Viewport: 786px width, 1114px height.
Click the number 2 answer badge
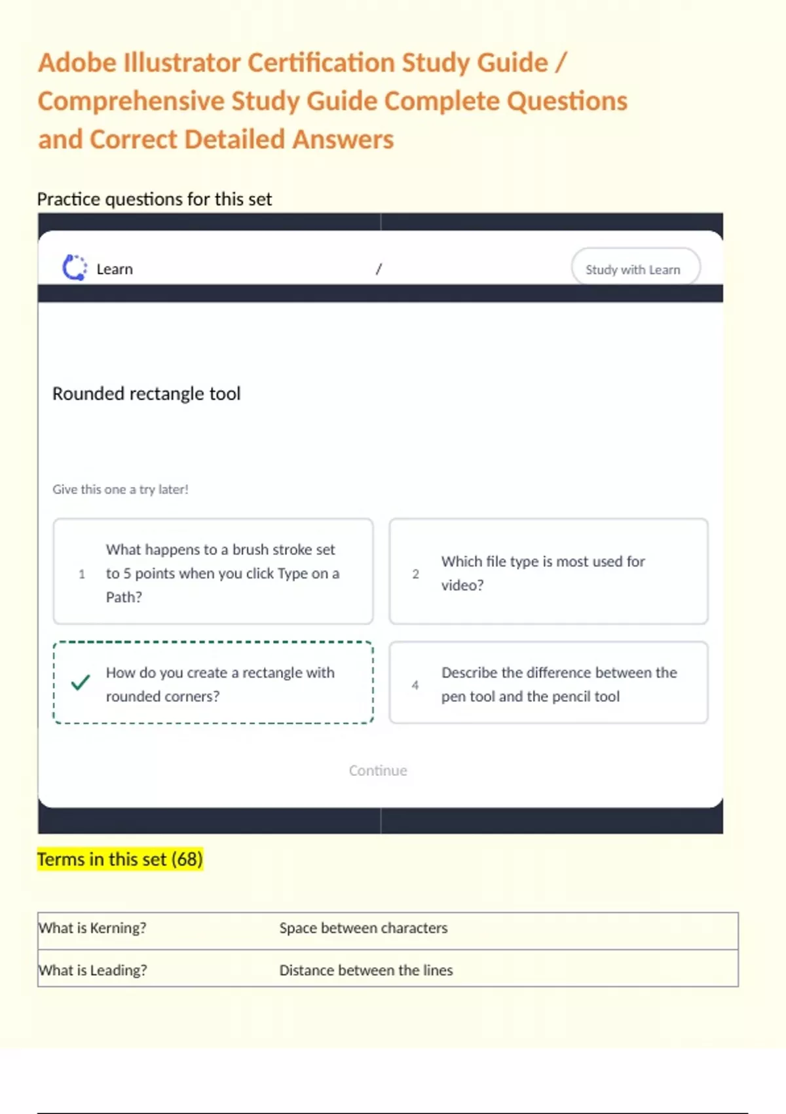tap(415, 574)
